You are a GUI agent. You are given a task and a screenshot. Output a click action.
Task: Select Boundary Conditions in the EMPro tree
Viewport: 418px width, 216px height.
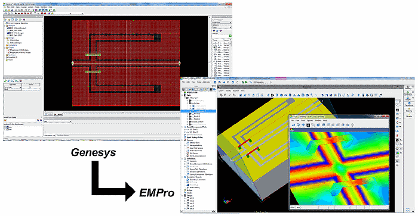(198, 180)
